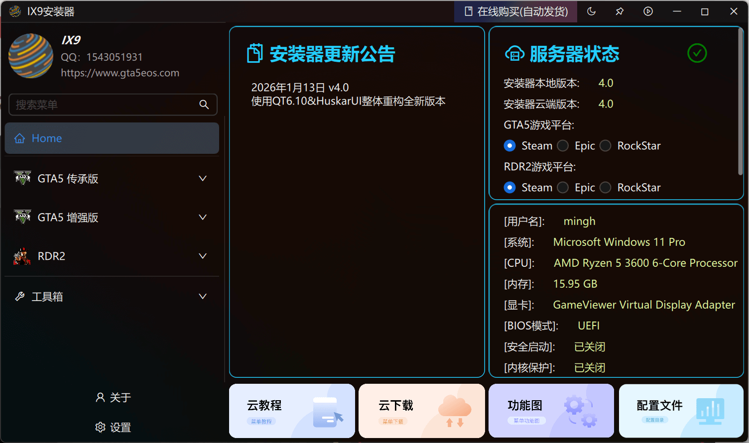Open the 关于 about page

click(113, 397)
